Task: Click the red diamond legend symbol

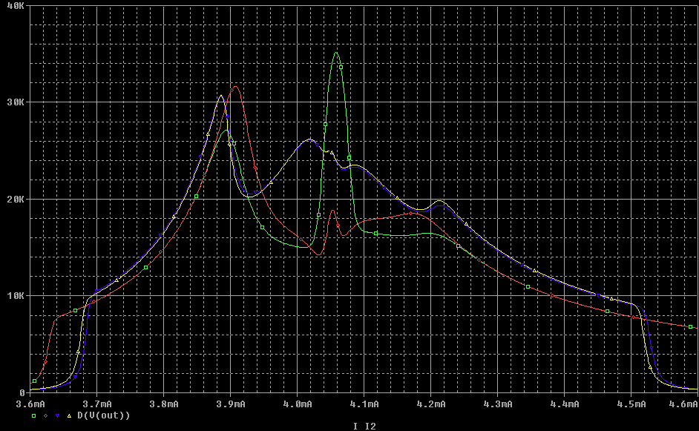Action: pyautogui.click(x=45, y=415)
